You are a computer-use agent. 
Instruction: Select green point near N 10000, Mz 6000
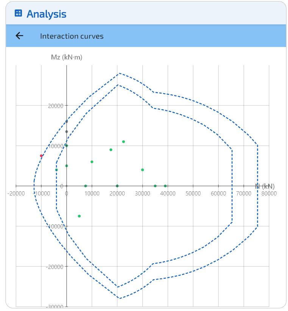[x=92, y=162]
